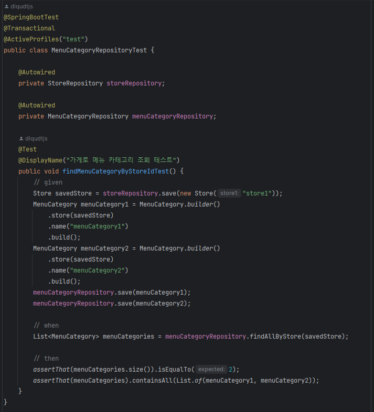Click the expected value 2
The image size is (374, 412).
230,370
